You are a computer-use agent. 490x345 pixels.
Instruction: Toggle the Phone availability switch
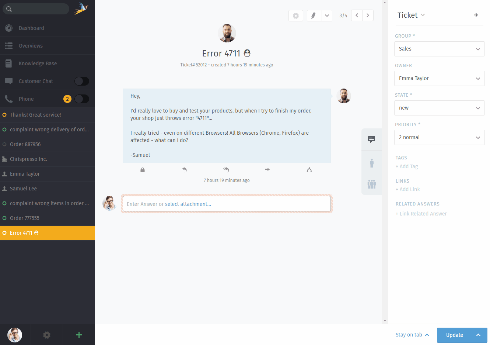click(81, 99)
